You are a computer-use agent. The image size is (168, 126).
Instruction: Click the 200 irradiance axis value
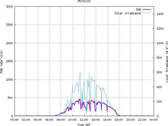159,102
